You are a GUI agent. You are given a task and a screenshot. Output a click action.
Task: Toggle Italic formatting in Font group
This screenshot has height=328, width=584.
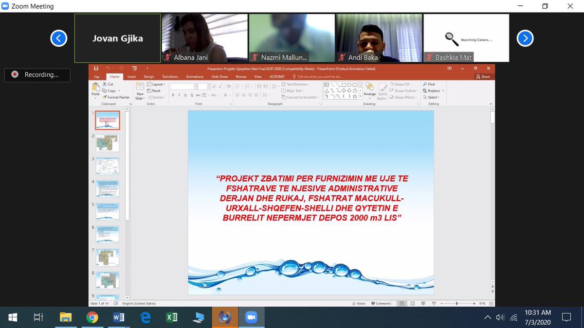point(179,95)
